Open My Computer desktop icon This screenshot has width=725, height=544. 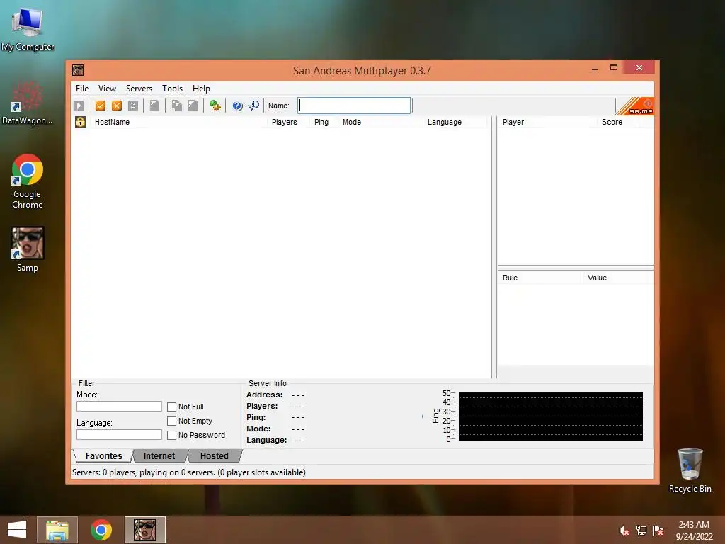coord(28,30)
